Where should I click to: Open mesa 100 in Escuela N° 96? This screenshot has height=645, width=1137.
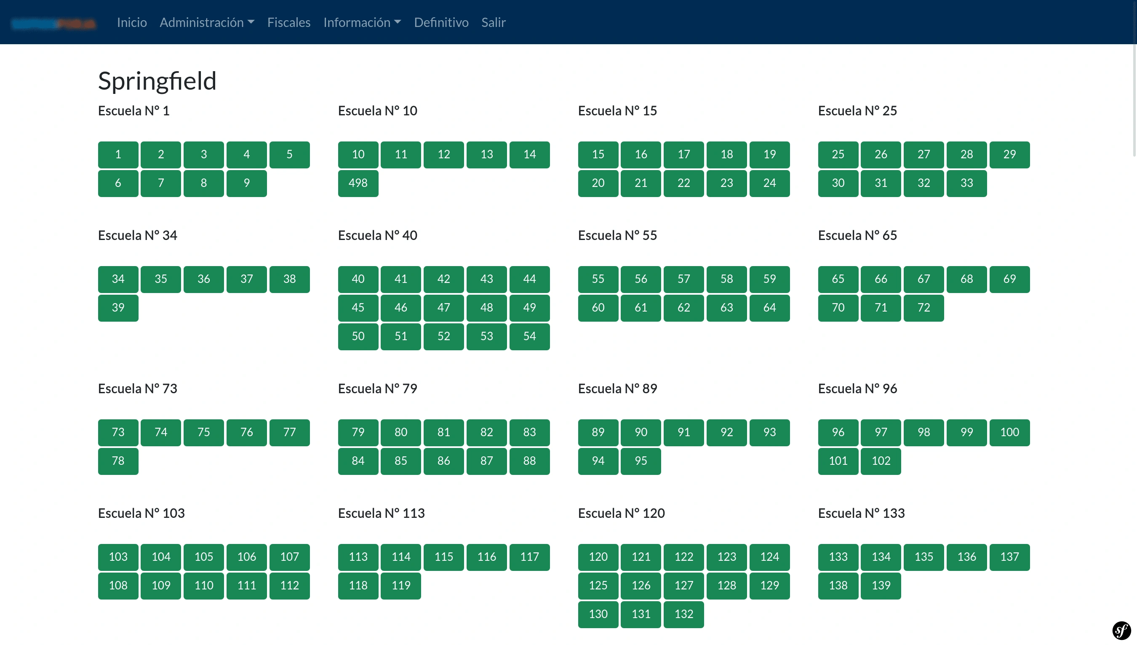coord(1009,432)
